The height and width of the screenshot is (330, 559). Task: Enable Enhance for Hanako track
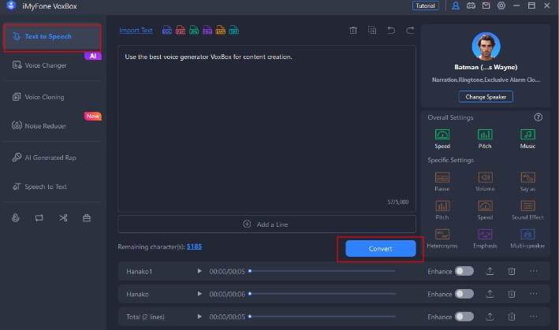point(464,294)
